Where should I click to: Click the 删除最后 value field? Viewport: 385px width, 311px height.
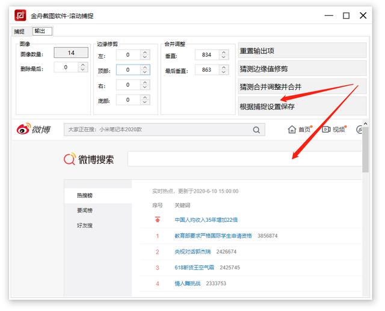[66, 67]
